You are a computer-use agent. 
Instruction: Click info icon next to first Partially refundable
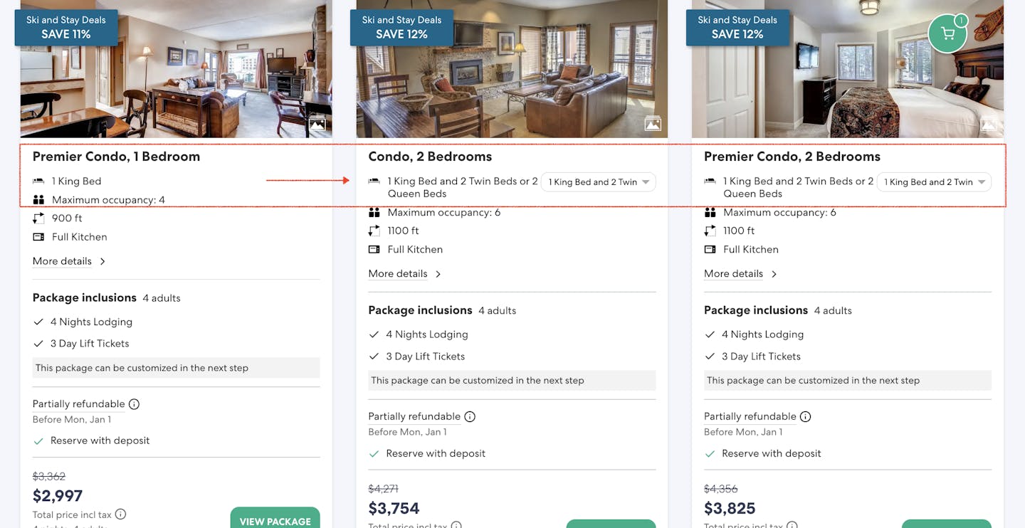(x=134, y=404)
